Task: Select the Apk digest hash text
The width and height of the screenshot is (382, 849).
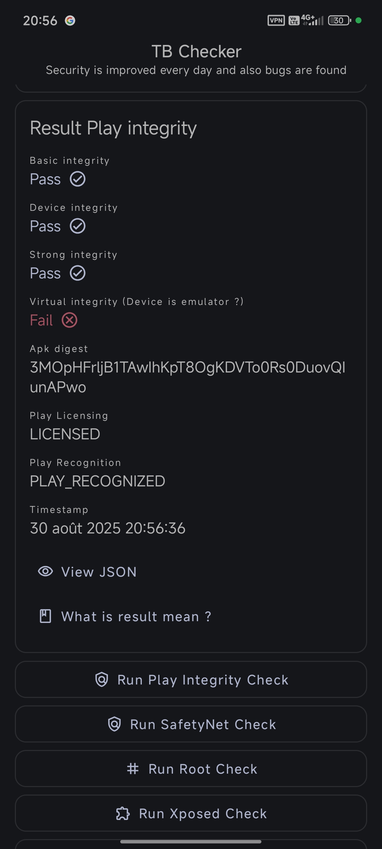Action: [187, 377]
